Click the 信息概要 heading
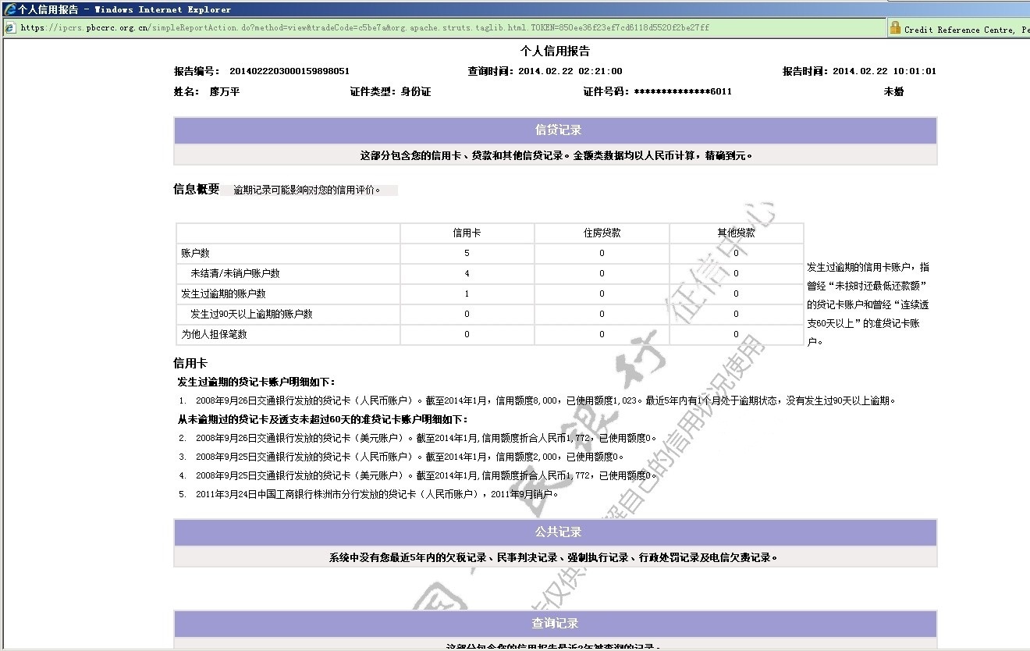This screenshot has height=651, width=1030. coord(197,189)
